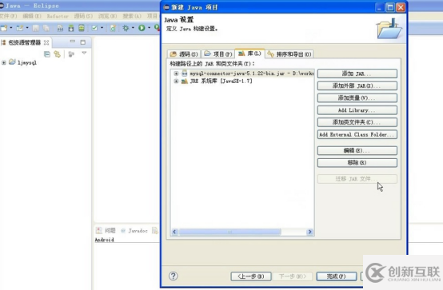Click the <上一步(B) back button

pos(251,276)
